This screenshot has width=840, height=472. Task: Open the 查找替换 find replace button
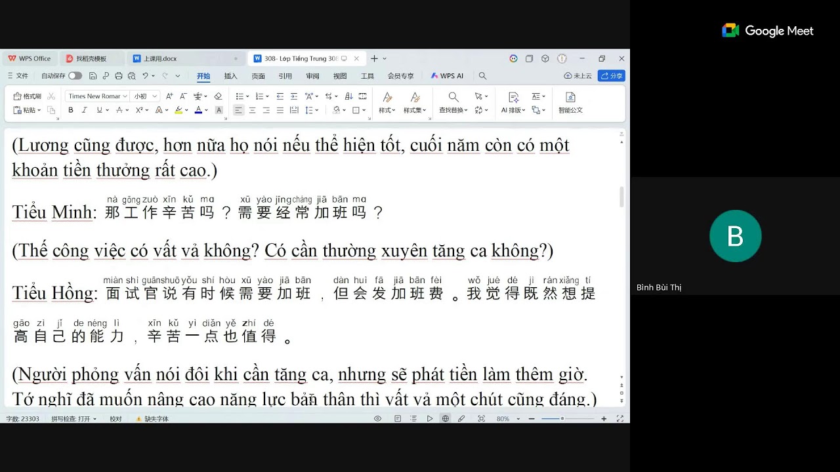(453, 102)
